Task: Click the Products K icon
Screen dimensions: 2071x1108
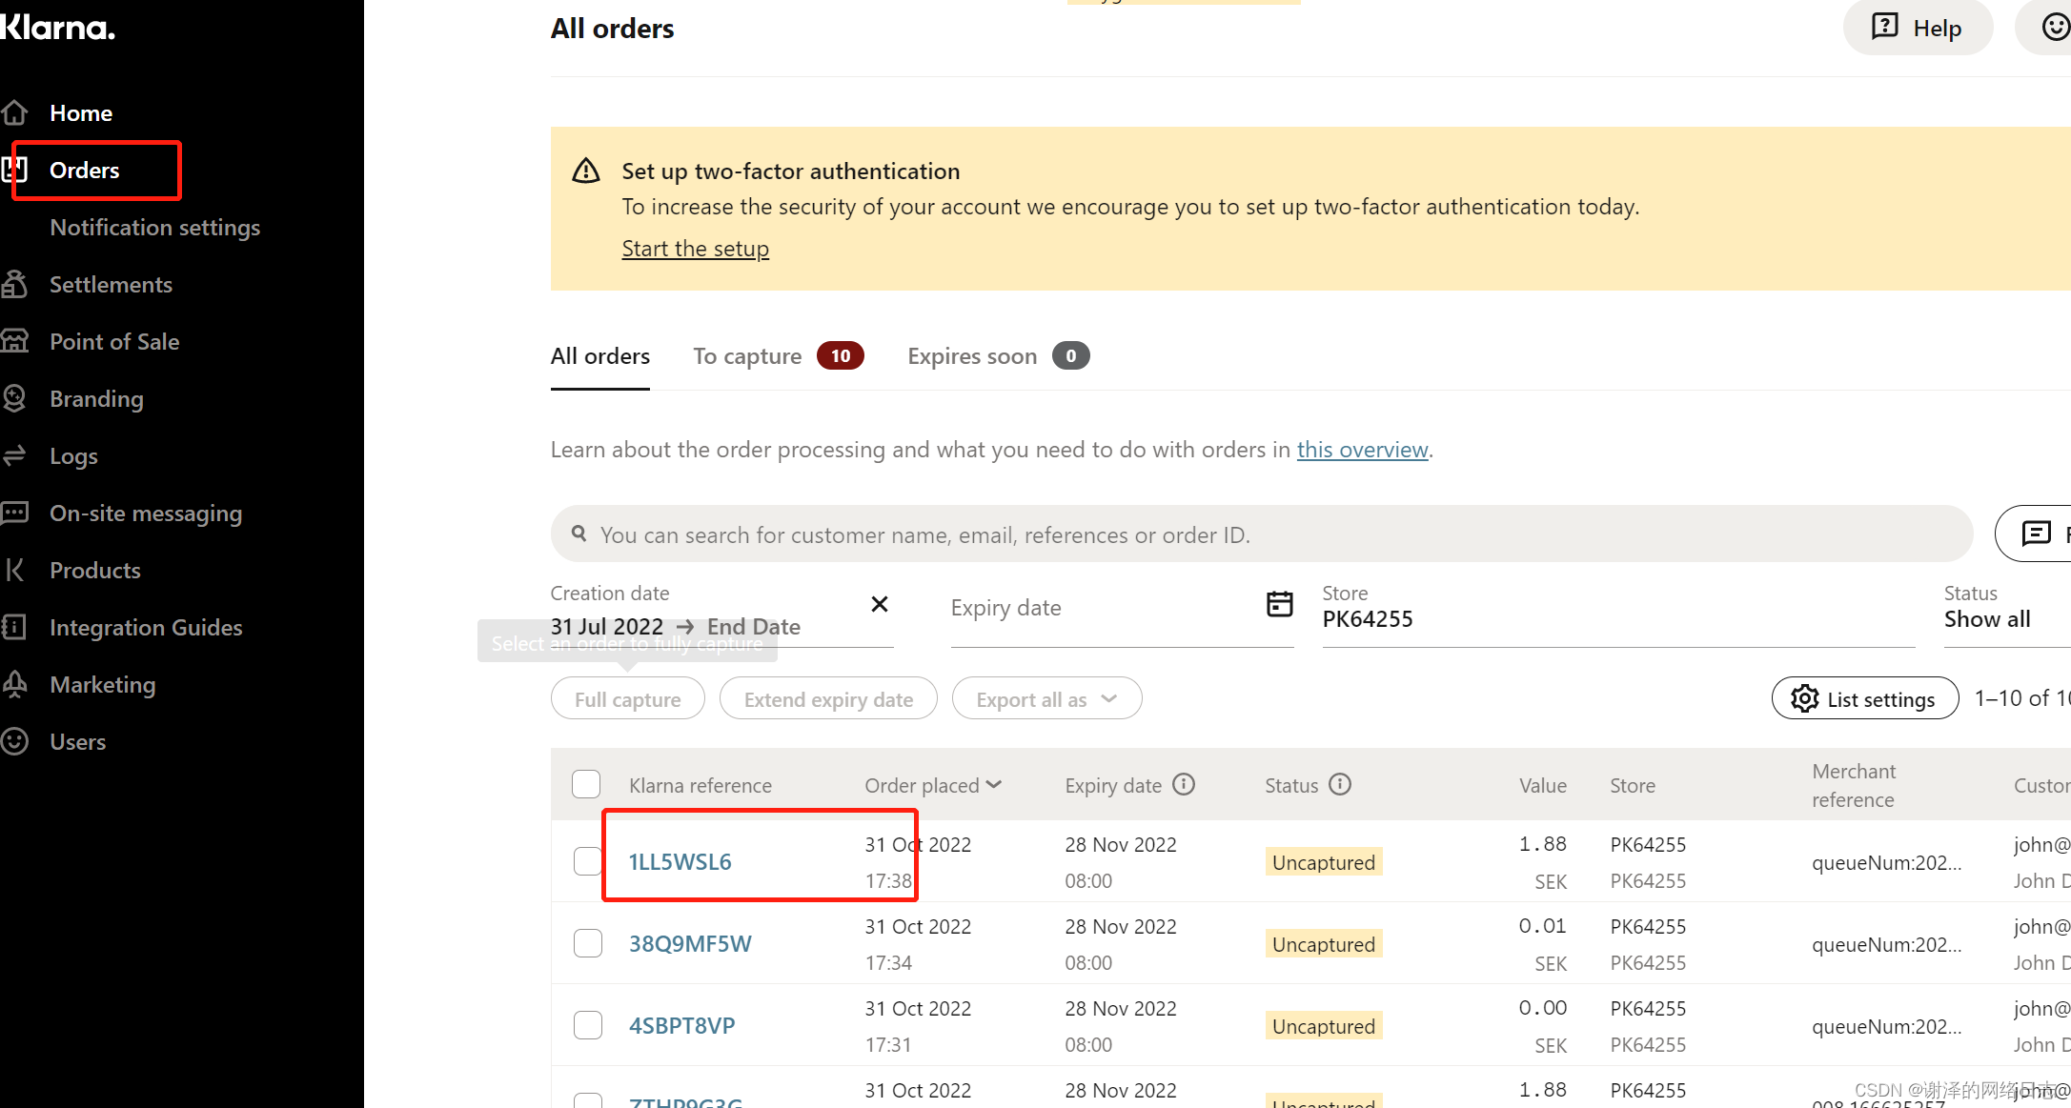Action: coord(14,570)
